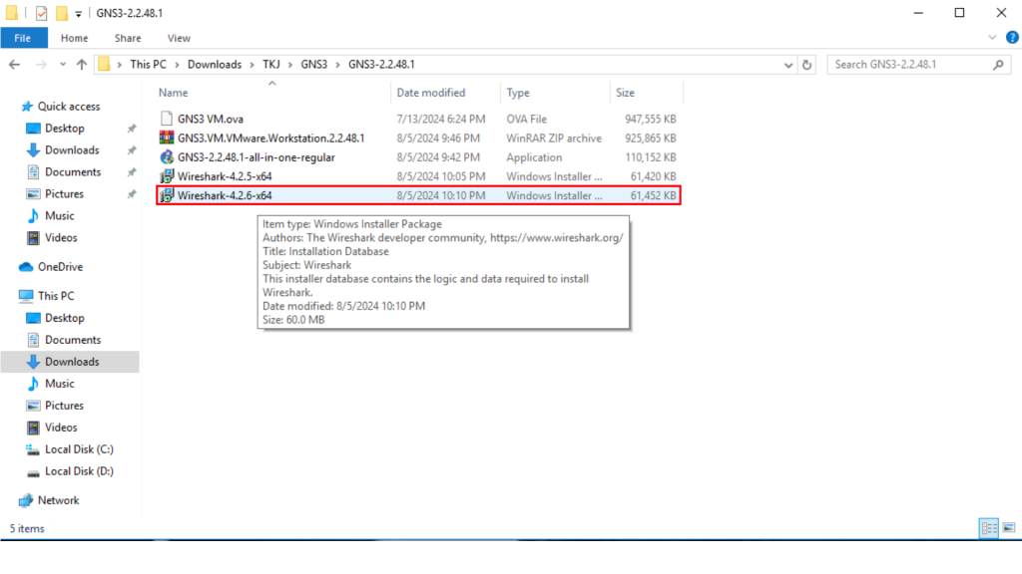This screenshot has width=1022, height=574.
Task: Open the File menu
Action: tap(22, 38)
